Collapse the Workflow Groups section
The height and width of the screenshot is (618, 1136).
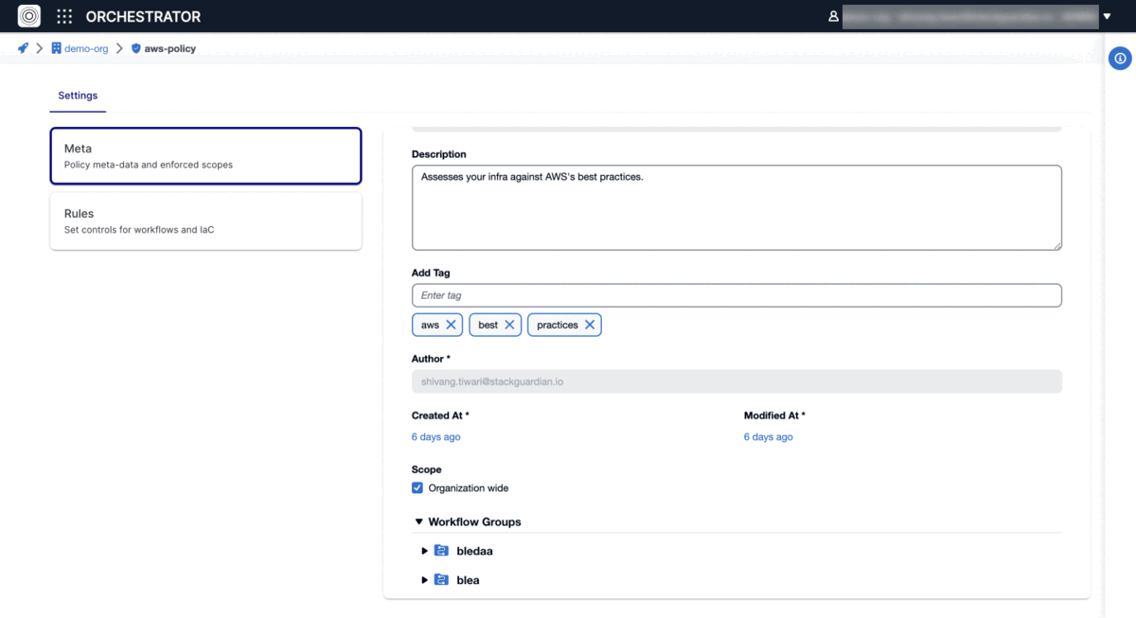tap(418, 521)
